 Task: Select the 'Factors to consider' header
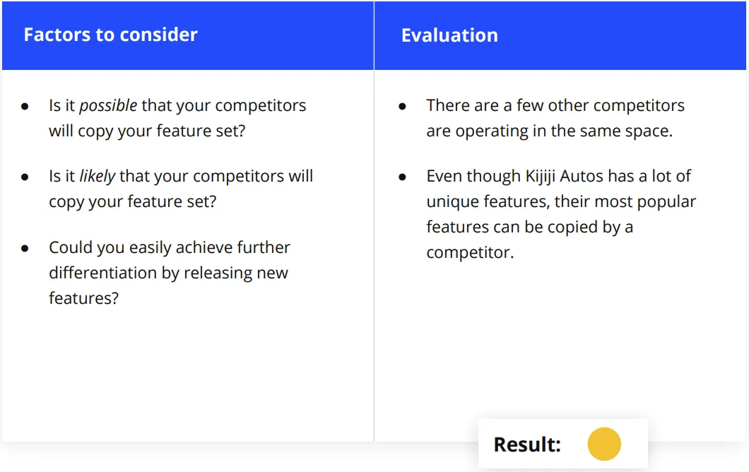point(111,35)
